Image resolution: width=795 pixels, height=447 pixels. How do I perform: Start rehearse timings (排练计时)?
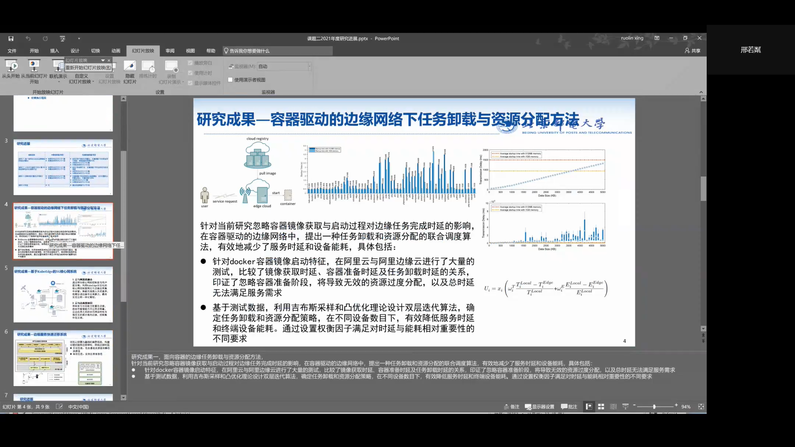(148, 69)
